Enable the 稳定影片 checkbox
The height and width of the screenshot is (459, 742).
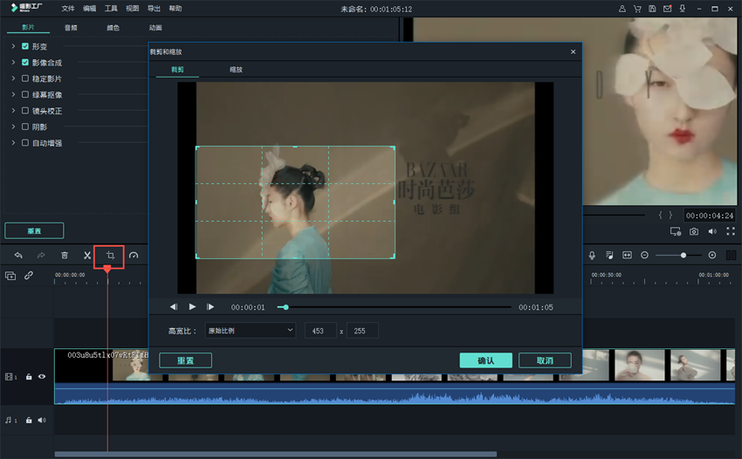[25, 79]
